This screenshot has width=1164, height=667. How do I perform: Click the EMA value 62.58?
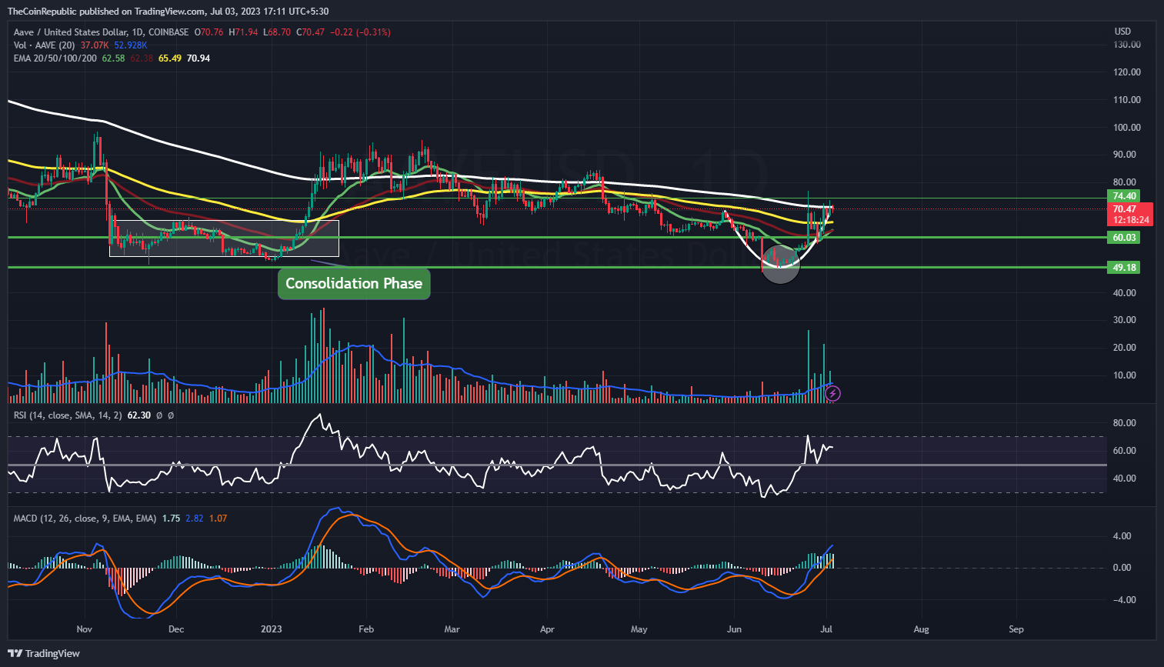click(113, 58)
